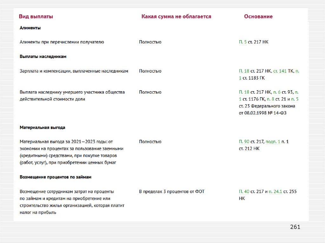325x243 pixels.
Task: Open the п. 24.1 ст. 255 link
Action: [275, 192]
